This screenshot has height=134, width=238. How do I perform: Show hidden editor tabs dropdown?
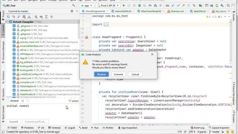(229, 11)
